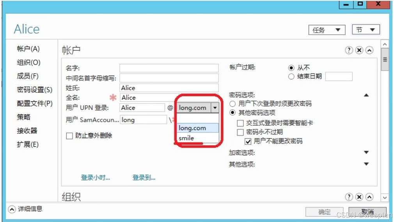Click the SamAccountName domain field long

(143, 120)
